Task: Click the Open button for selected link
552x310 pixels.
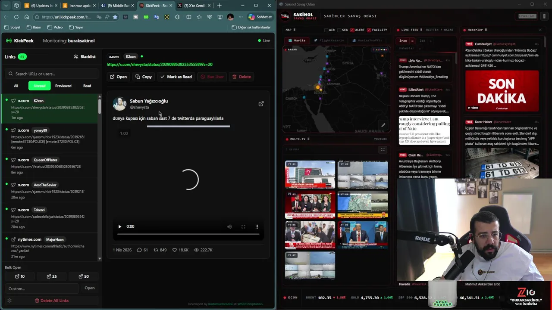Action: pos(118,77)
